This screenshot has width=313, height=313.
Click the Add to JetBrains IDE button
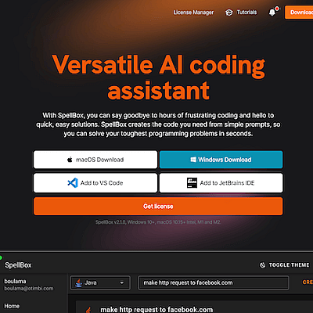coord(221,183)
